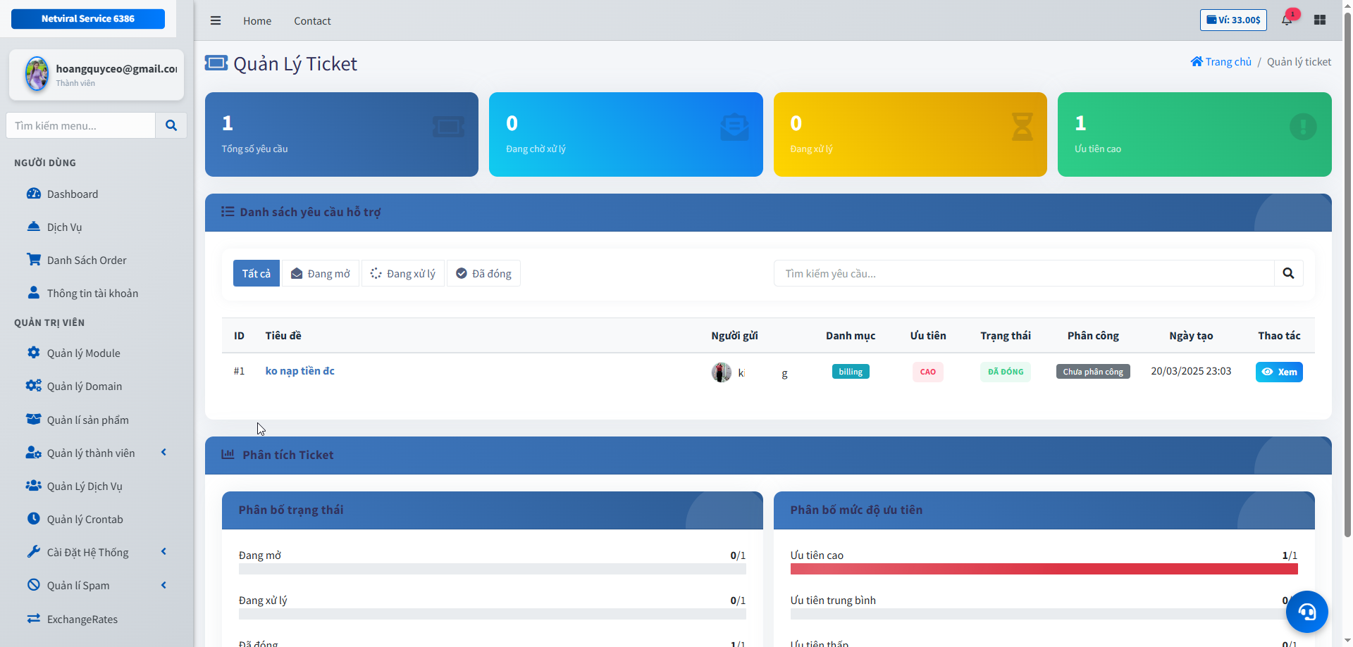Open the ticket titled ko nạp tiền đc
1353x647 pixels.
click(299, 370)
